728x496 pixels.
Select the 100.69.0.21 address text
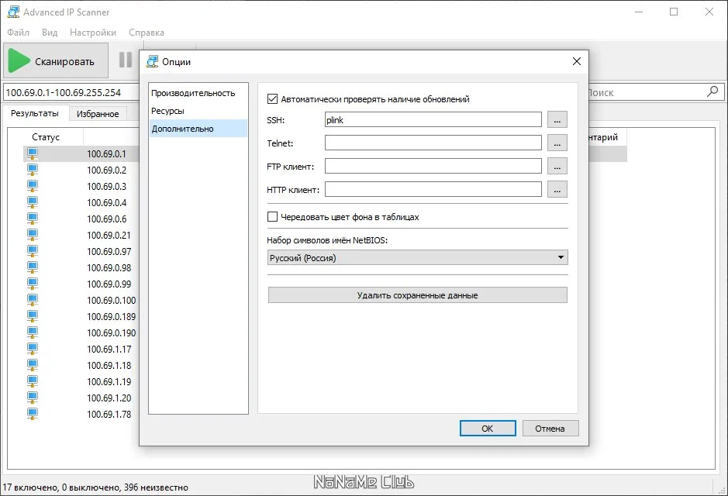(109, 236)
